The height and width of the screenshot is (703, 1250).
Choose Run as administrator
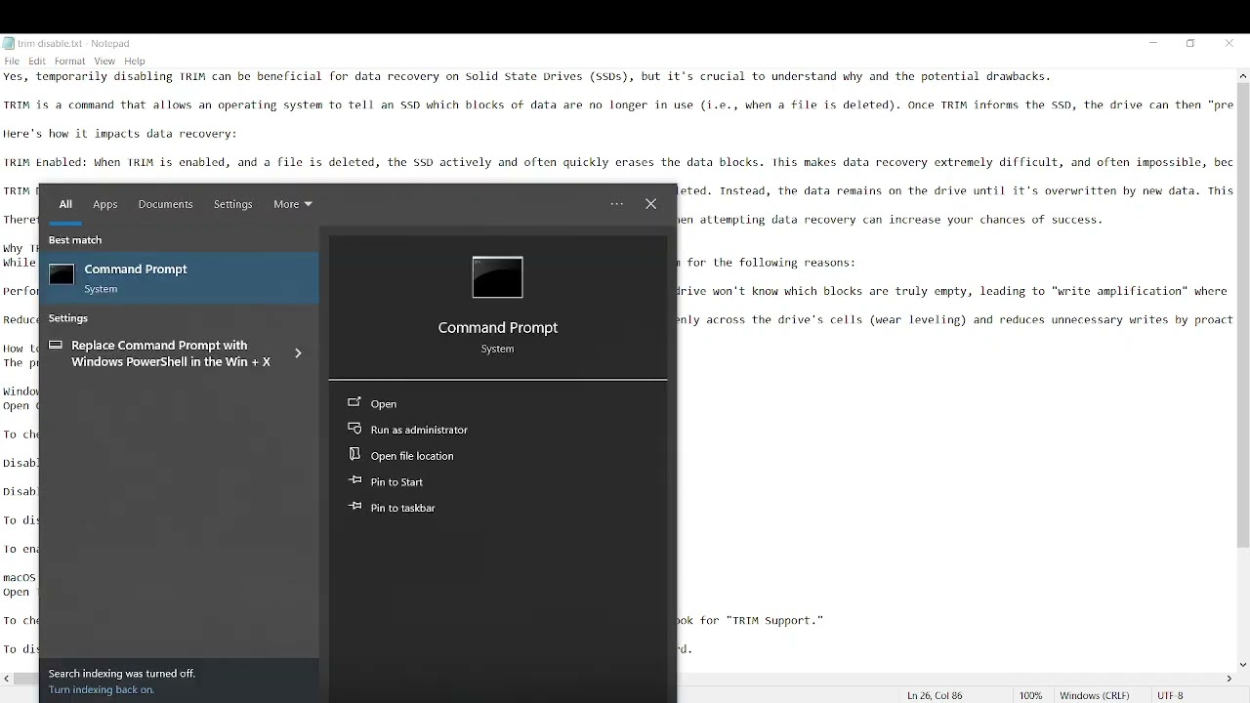[419, 431]
